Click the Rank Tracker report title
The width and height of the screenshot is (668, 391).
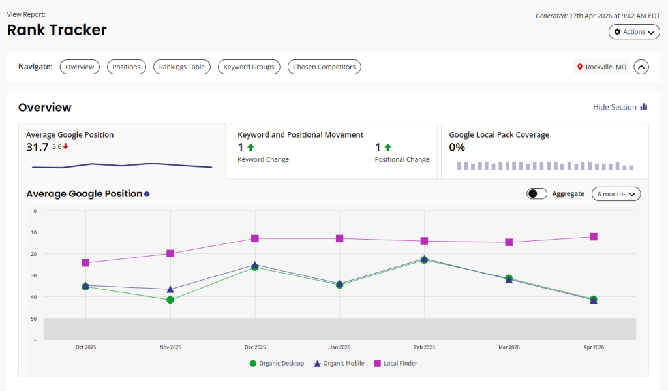click(57, 30)
